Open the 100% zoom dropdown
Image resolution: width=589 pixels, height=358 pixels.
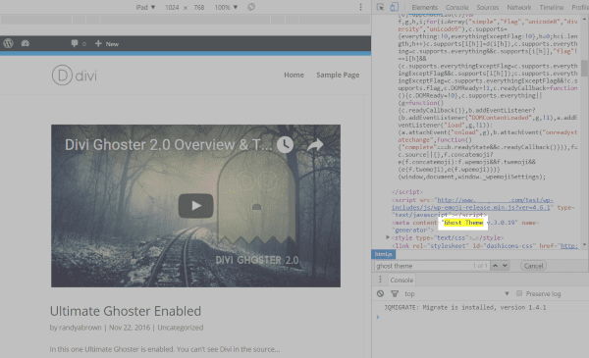coord(226,7)
